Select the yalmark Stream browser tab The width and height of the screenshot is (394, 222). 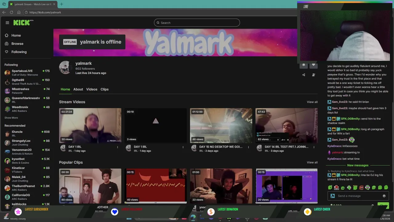[32, 4]
